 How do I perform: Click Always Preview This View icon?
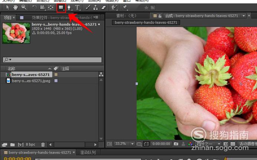point(109,144)
